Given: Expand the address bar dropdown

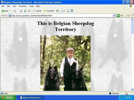Looking at the screenshot, I should pos(114,16).
